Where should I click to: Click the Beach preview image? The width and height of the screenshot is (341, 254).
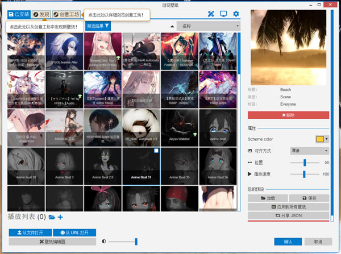(288, 47)
